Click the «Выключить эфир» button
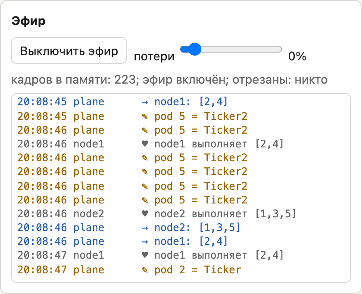The image size is (362, 294). 69,50
